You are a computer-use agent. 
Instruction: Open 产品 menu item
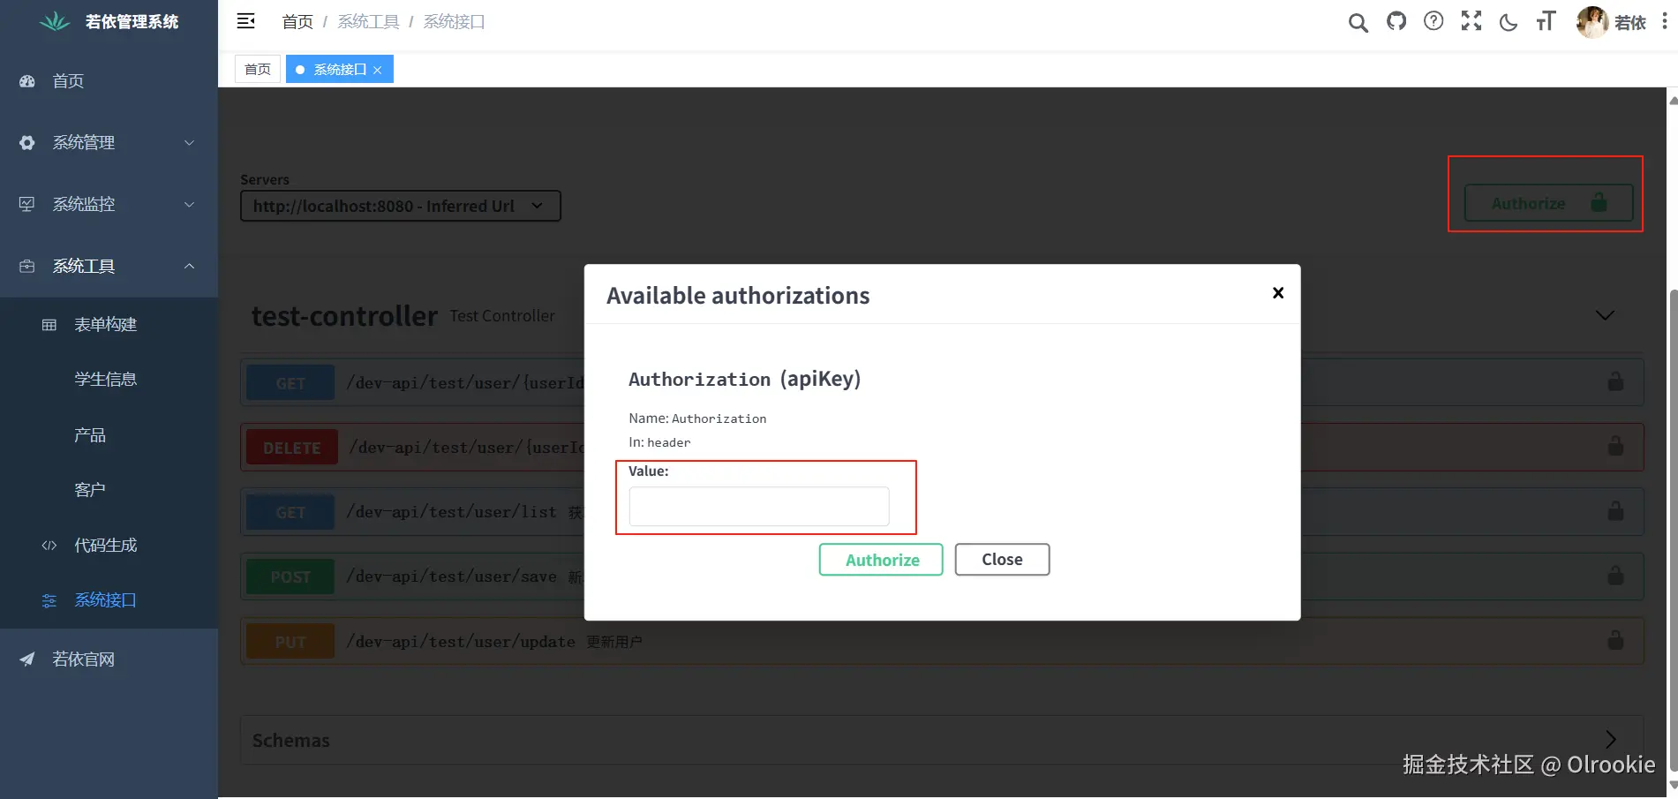click(109, 435)
